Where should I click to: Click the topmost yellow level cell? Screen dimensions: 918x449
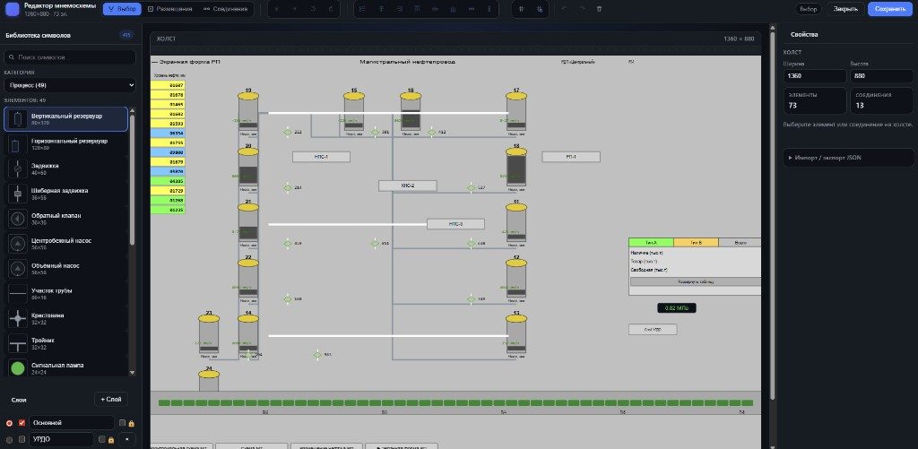[x=168, y=85]
